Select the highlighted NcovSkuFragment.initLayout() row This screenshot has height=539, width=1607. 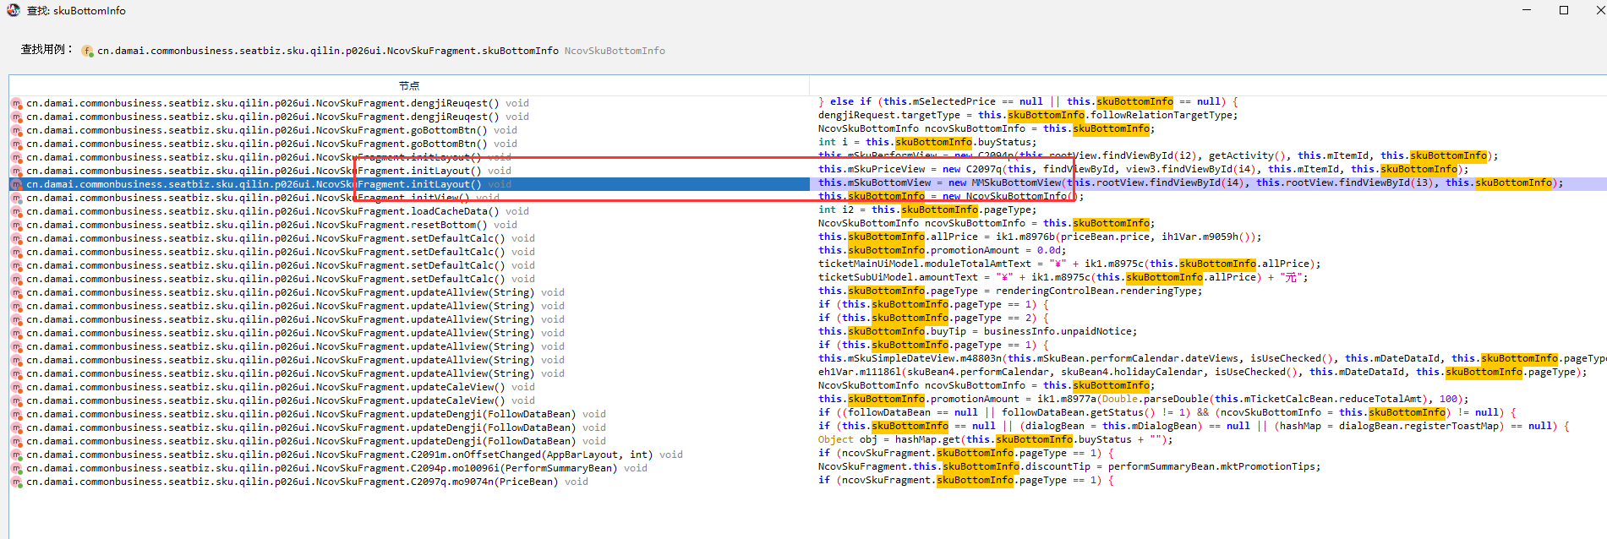[409, 184]
